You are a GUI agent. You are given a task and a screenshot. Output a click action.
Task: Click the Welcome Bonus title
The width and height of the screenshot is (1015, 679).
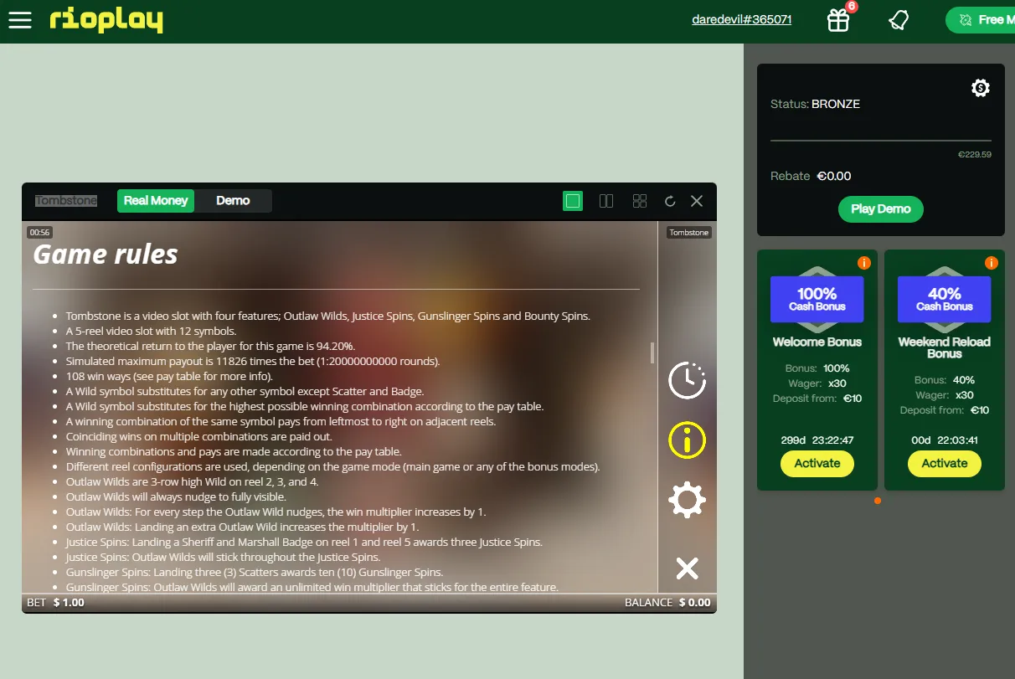coord(817,342)
